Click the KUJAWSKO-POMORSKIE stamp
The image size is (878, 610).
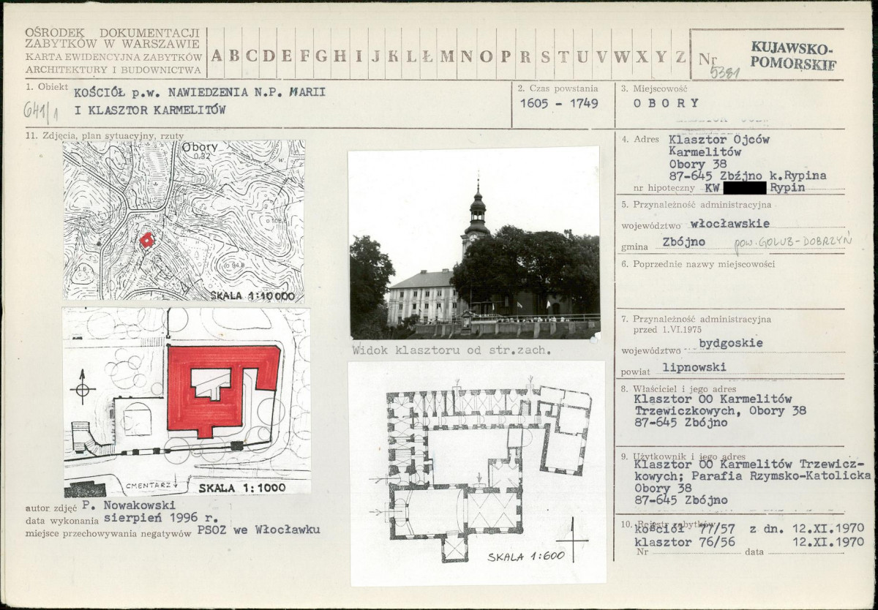click(x=792, y=56)
